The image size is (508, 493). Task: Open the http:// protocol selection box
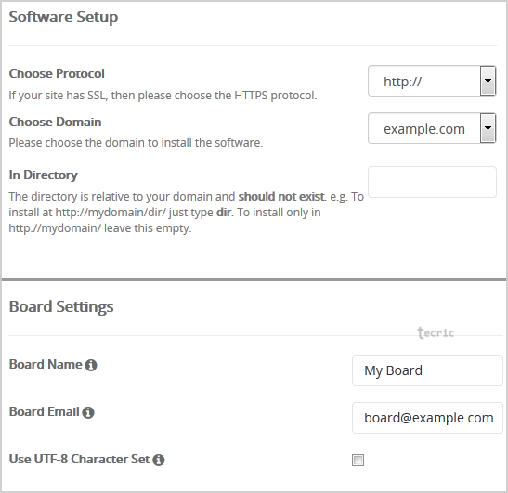tap(432, 81)
